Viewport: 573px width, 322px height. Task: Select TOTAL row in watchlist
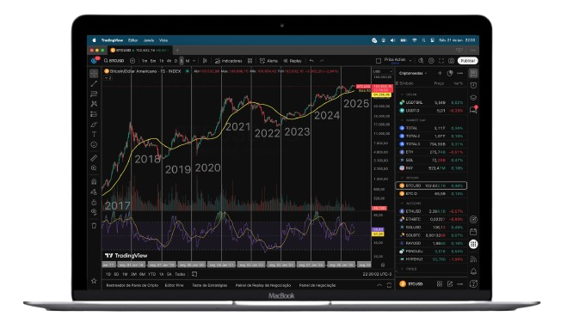point(431,128)
